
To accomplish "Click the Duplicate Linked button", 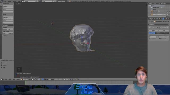I will pos(8,19).
